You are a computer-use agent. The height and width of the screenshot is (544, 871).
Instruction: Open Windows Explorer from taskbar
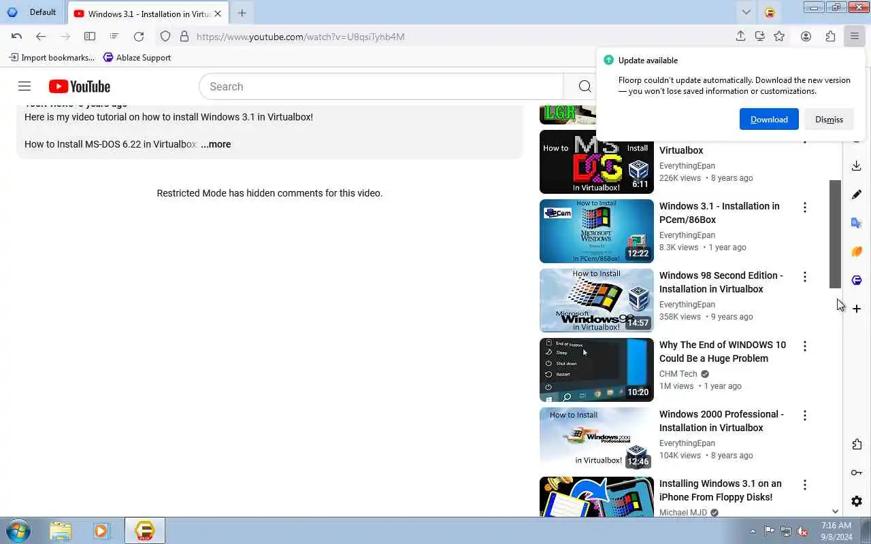click(61, 531)
